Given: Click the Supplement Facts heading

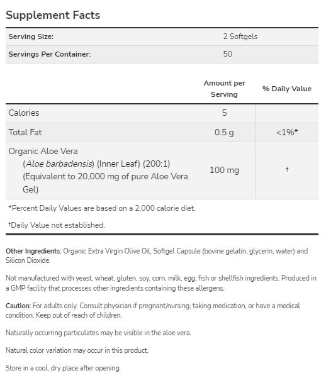Looking at the screenshot, I should [53, 15].
